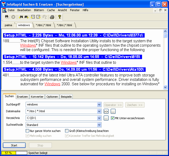Viewport: 169px width, 156px height.
Task: Open the Cache menu
Action: [51, 10]
